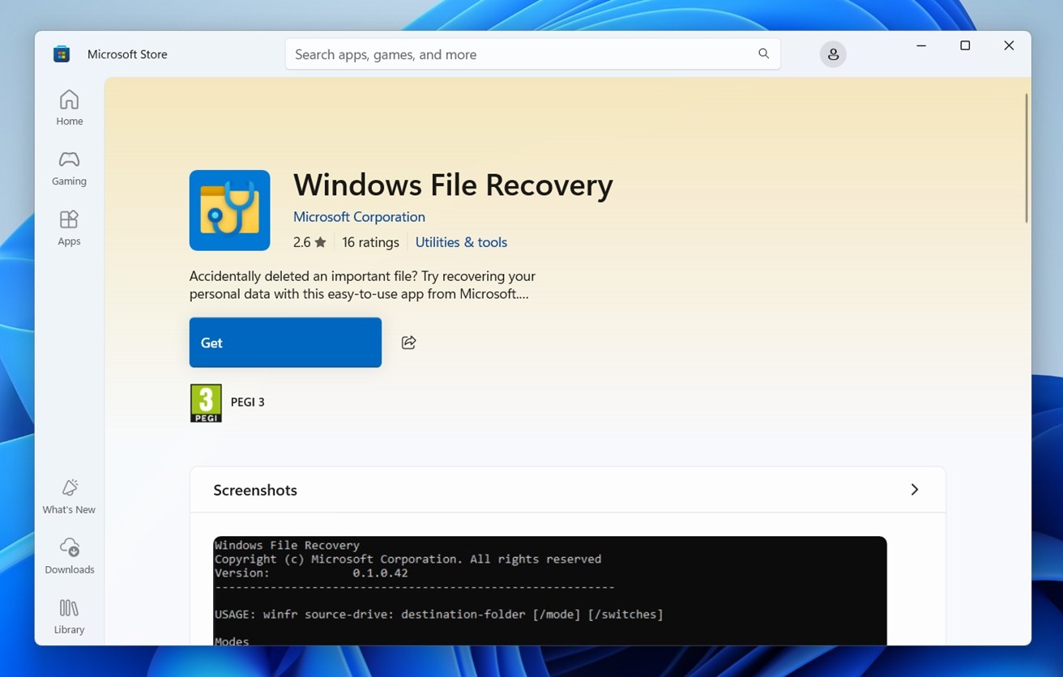The height and width of the screenshot is (677, 1063).
Task: Open What's New in sidebar
Action: [69, 496]
